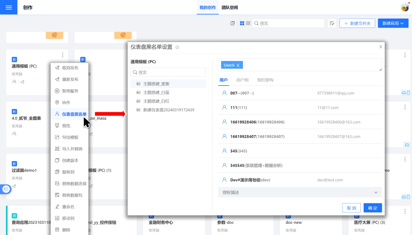Open the 团队空间 tab
Image resolution: width=412 pixels, height=235 pixels.
pyautogui.click(x=230, y=7)
